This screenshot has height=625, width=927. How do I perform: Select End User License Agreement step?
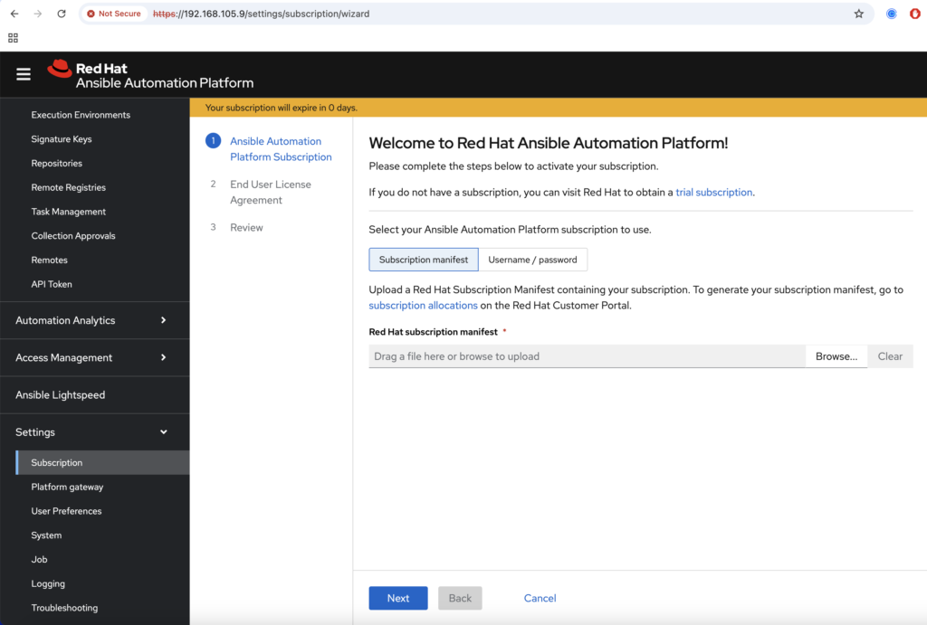point(270,192)
